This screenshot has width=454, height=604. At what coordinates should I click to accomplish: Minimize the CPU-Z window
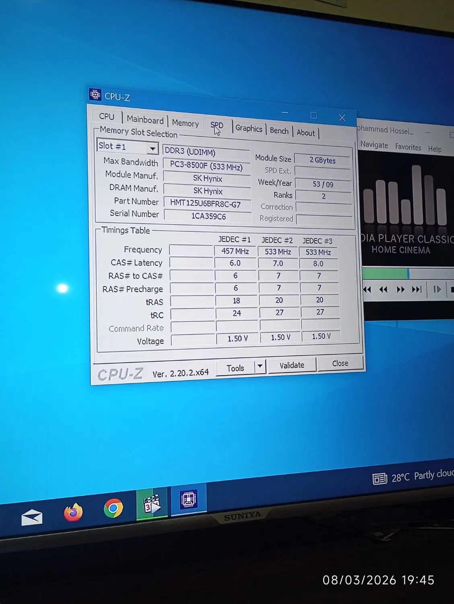coord(285,113)
